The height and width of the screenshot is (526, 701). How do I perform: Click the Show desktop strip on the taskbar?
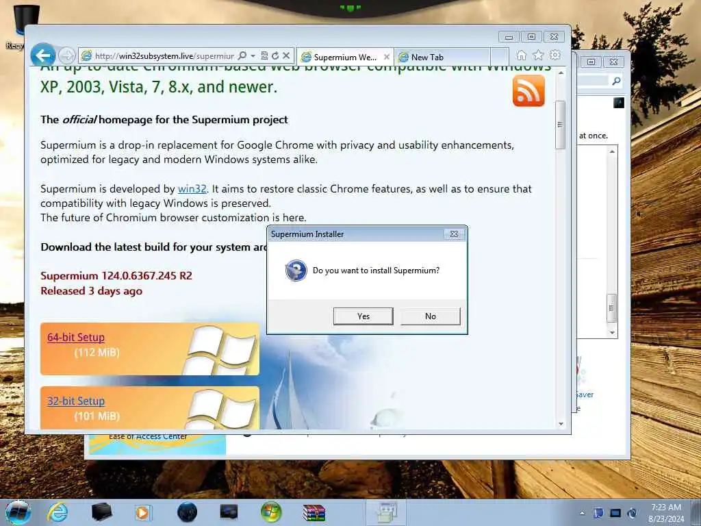(696, 512)
